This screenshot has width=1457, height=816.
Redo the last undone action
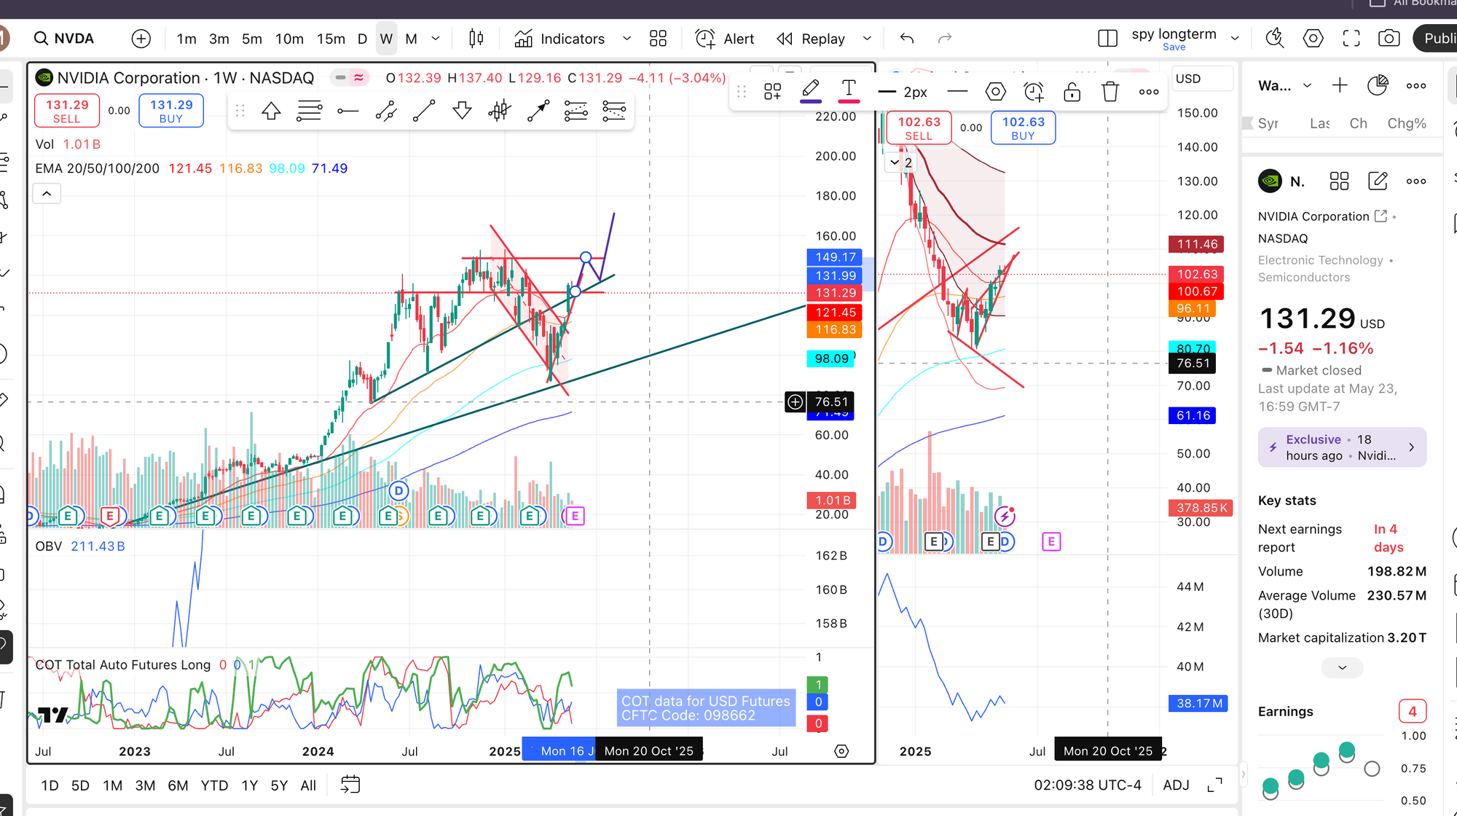tap(945, 39)
